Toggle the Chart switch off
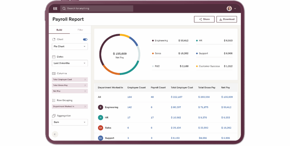Image resolution: width=290 pixels, height=146 pixels. pos(85,39)
